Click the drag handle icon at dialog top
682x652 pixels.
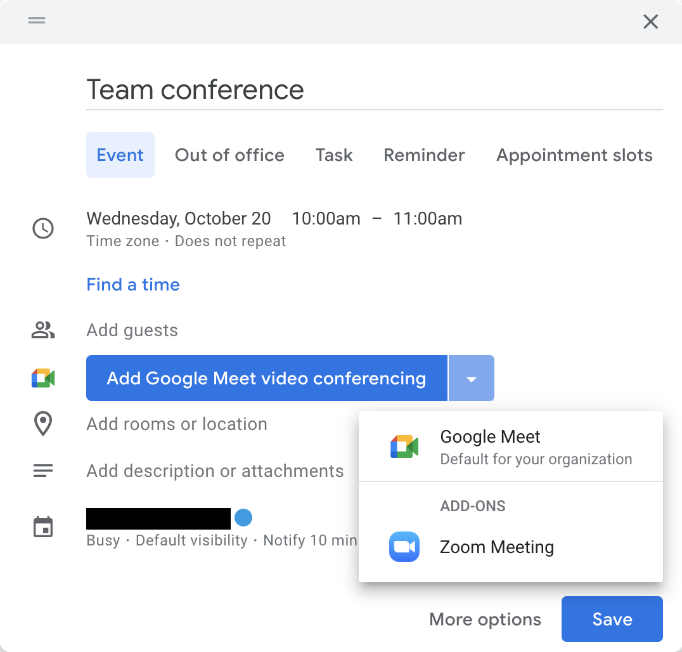click(37, 20)
